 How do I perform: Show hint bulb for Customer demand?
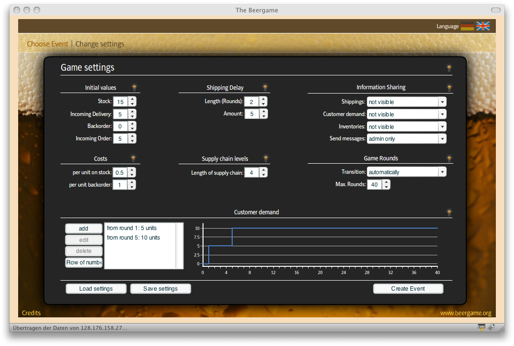449,212
